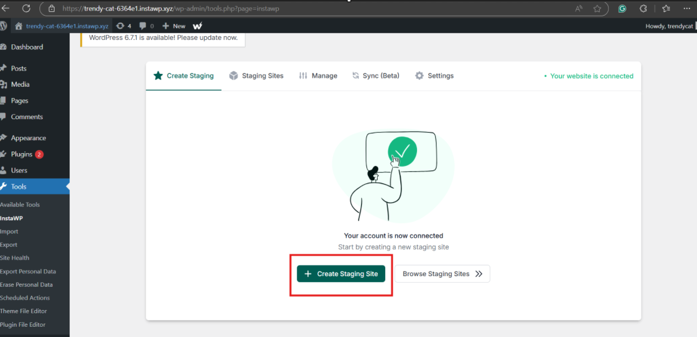Screen dimensions: 697x337
Task: Open the Sync (Beta) tab
Action: (375, 75)
